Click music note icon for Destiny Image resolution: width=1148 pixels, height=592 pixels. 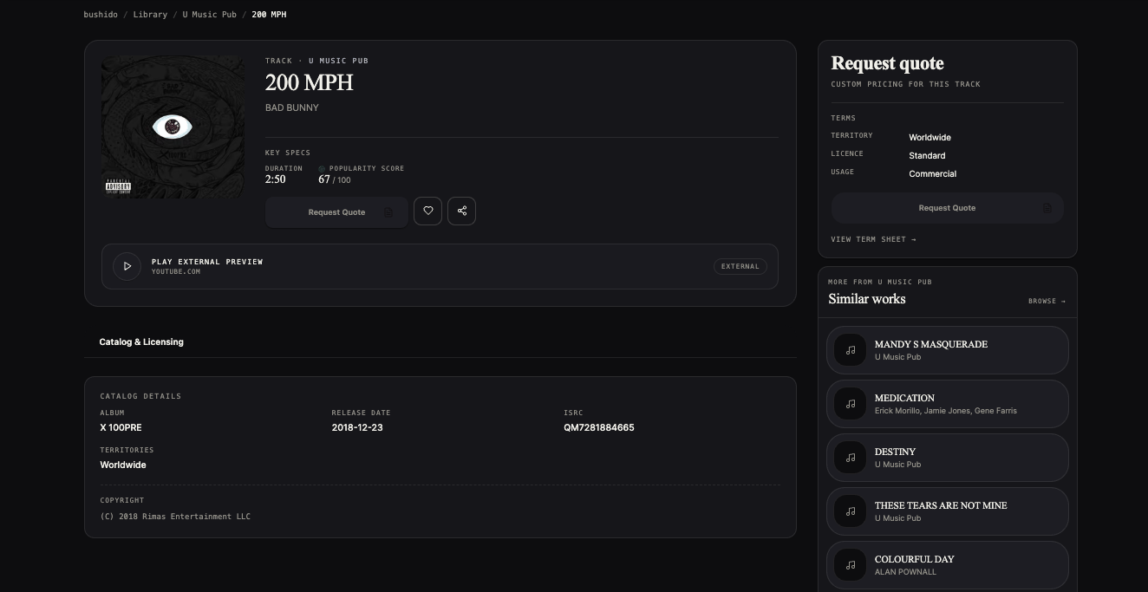[x=851, y=458]
